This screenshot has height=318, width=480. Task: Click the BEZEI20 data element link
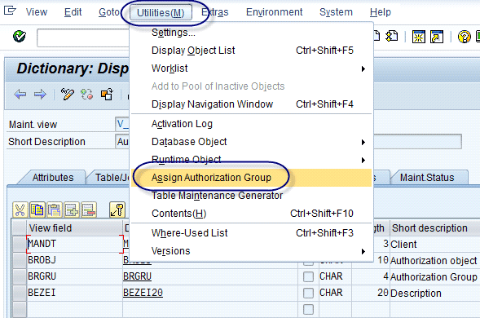[143, 293]
